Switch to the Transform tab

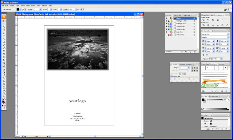pyautogui.click(x=205, y=15)
